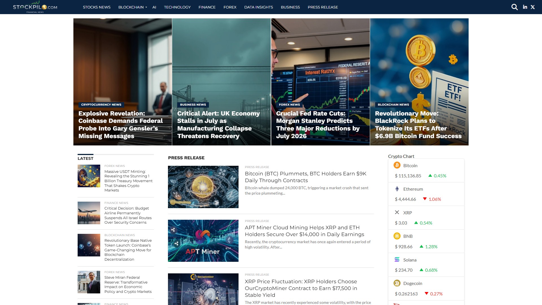Click BNB's green up arrow
The height and width of the screenshot is (305, 542).
click(x=421, y=247)
